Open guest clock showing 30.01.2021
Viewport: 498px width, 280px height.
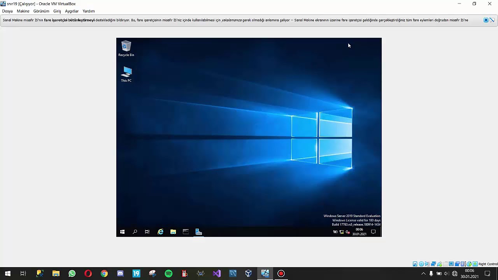[359, 232]
